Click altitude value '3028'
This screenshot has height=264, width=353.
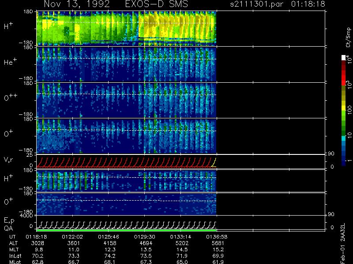(38, 243)
